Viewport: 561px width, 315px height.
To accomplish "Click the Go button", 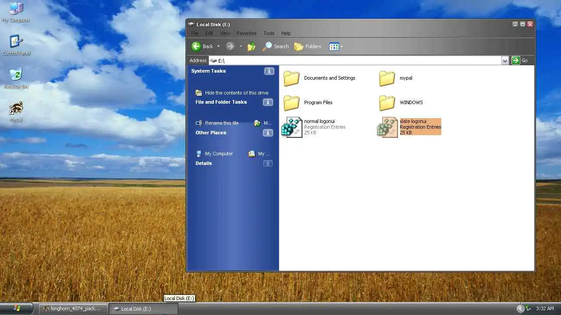I will tap(520, 60).
